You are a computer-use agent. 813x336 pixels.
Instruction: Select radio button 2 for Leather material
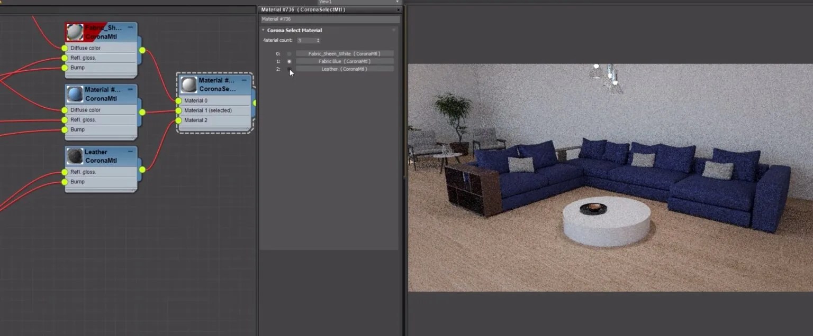[x=289, y=69]
